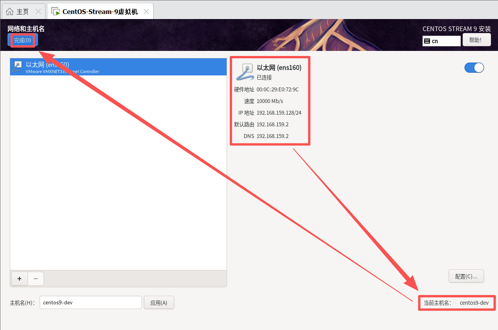Switch to the CentOS-Stream-9虚拟机 tab
The image size is (498, 330).
(x=100, y=11)
